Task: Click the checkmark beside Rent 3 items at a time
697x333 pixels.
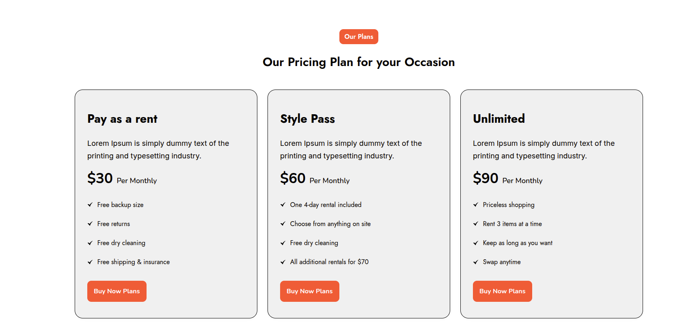Action: [x=476, y=224]
